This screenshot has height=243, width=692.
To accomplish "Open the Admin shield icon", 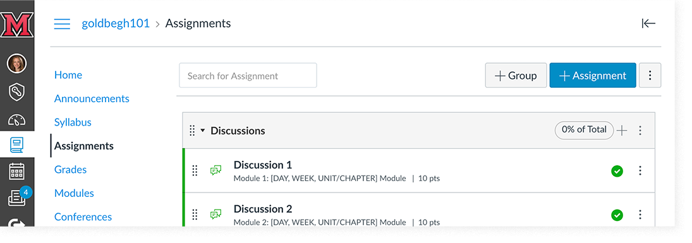I will 17,92.
